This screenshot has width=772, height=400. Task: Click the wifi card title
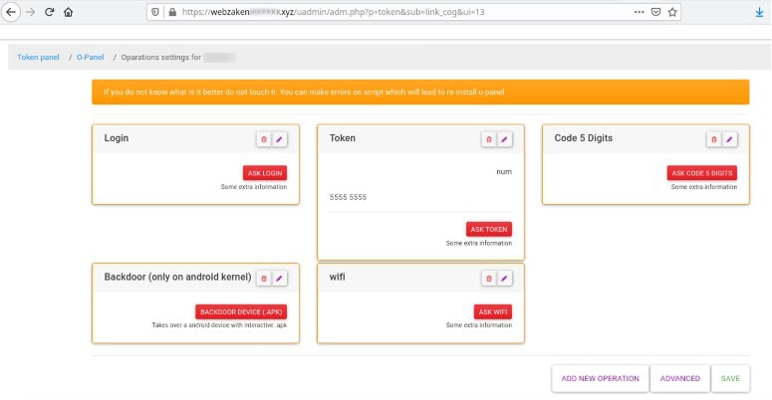(338, 277)
